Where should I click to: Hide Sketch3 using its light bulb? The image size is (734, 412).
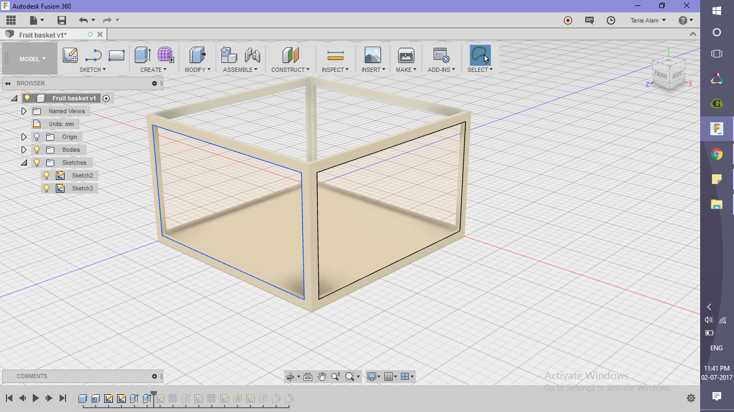(x=46, y=188)
